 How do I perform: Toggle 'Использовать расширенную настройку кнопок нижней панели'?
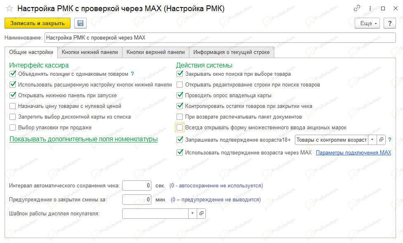13,85
